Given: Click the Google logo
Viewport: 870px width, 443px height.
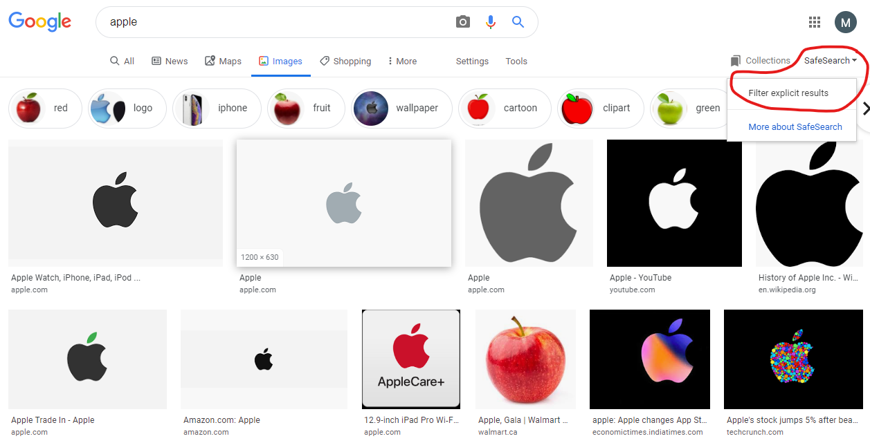Looking at the screenshot, I should (40, 21).
